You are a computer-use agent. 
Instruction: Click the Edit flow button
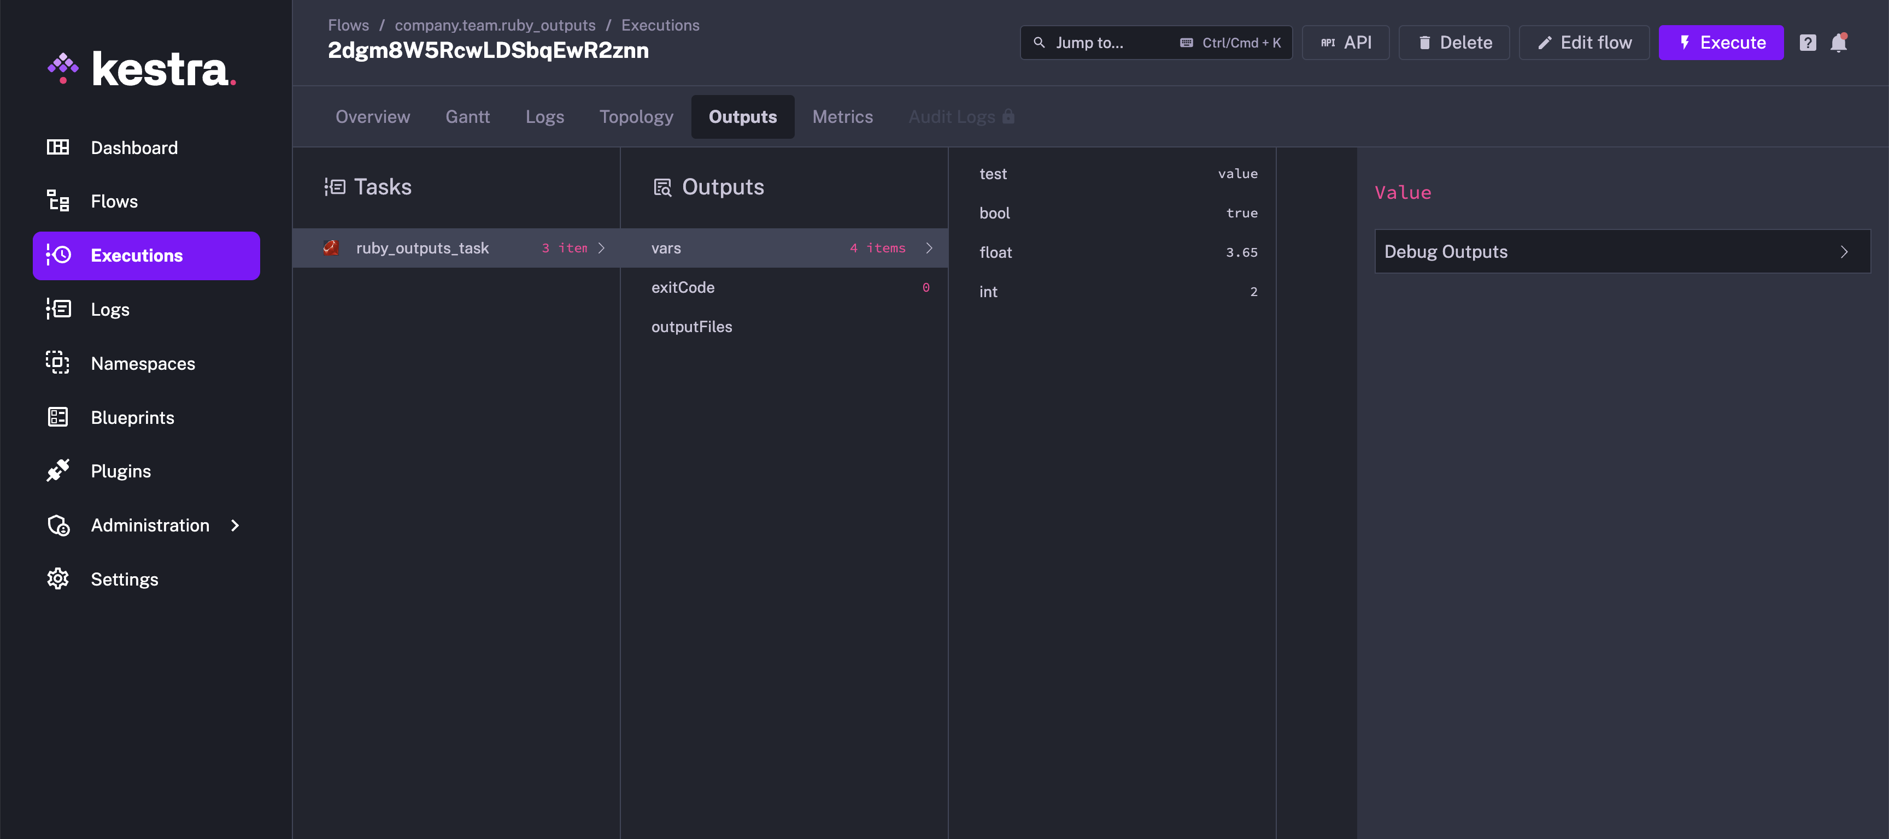point(1584,43)
